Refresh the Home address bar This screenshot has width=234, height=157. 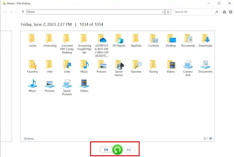point(168,12)
